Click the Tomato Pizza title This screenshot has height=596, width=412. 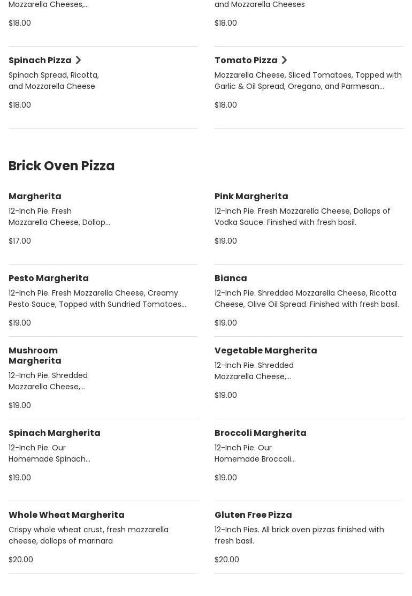(x=246, y=61)
